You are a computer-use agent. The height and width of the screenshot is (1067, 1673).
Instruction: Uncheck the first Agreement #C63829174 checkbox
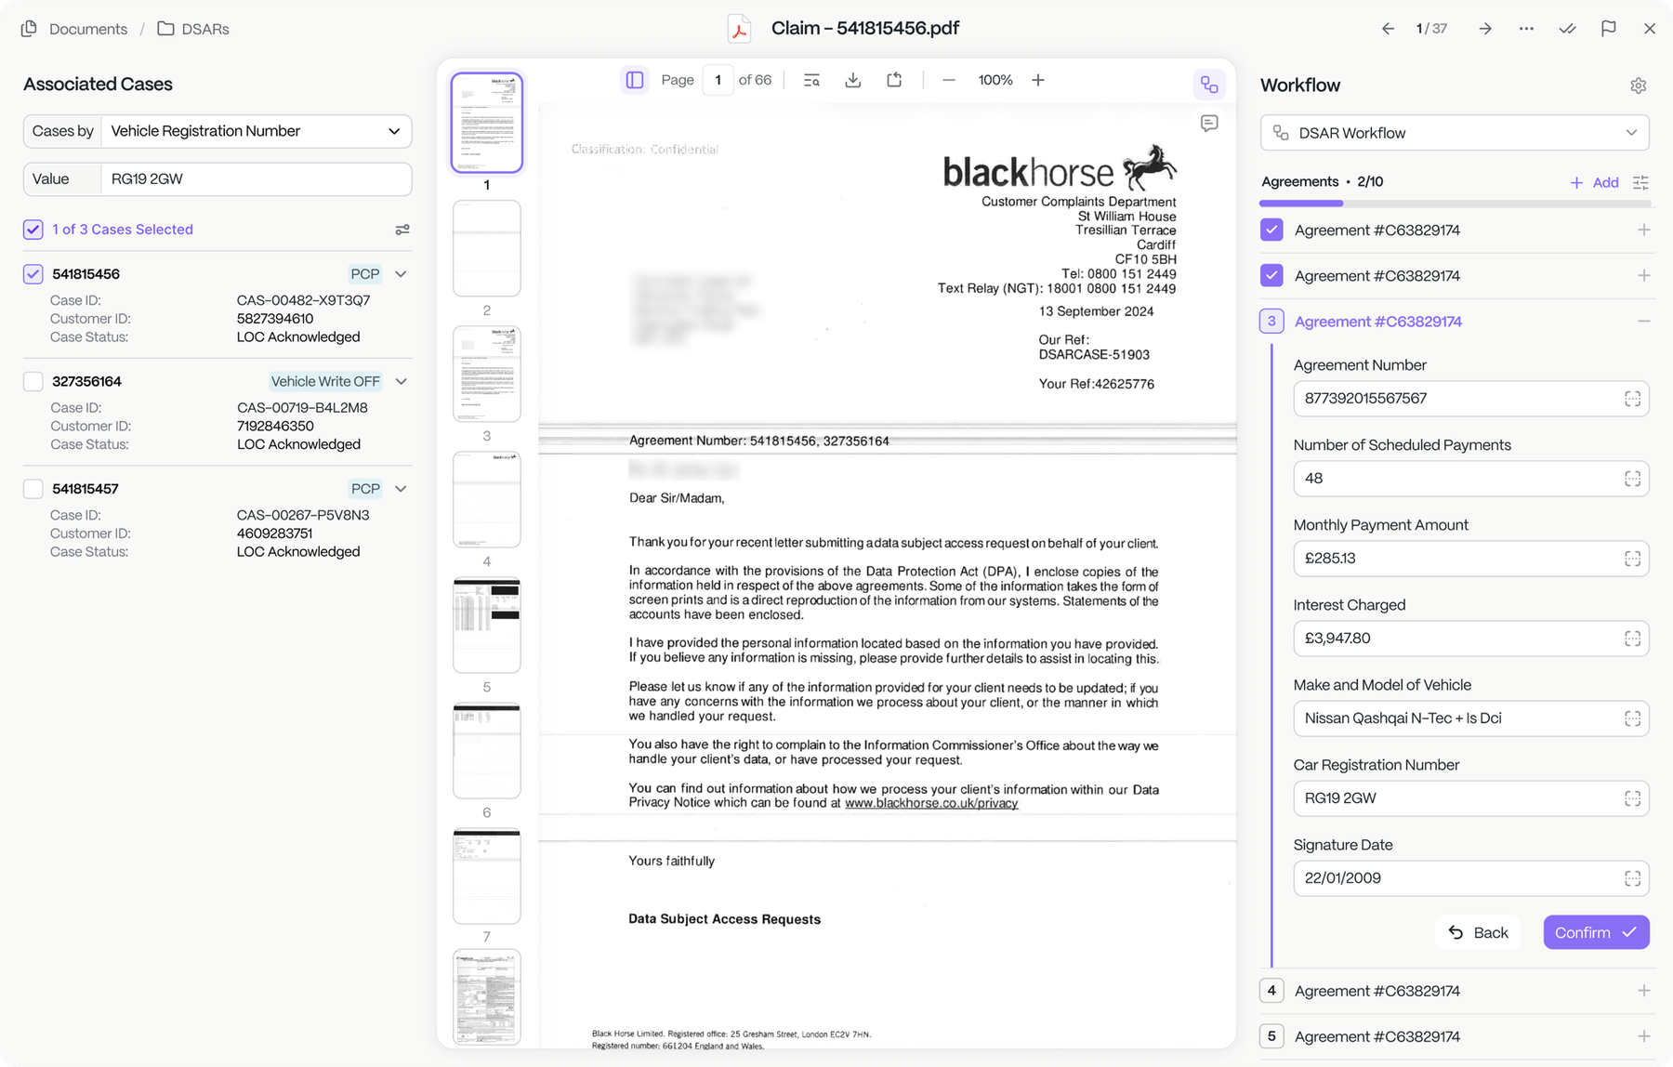pyautogui.click(x=1271, y=230)
